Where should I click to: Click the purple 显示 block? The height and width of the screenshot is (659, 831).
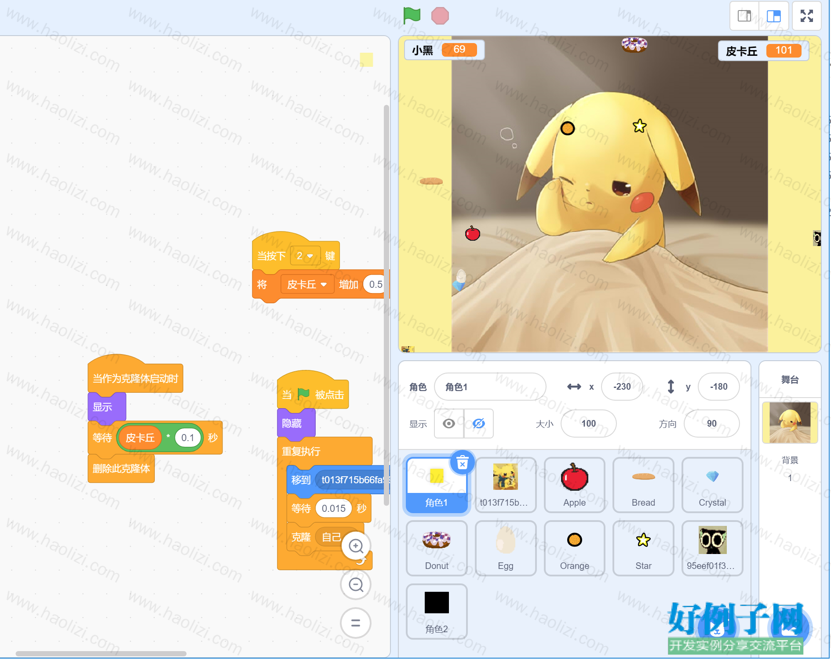107,407
